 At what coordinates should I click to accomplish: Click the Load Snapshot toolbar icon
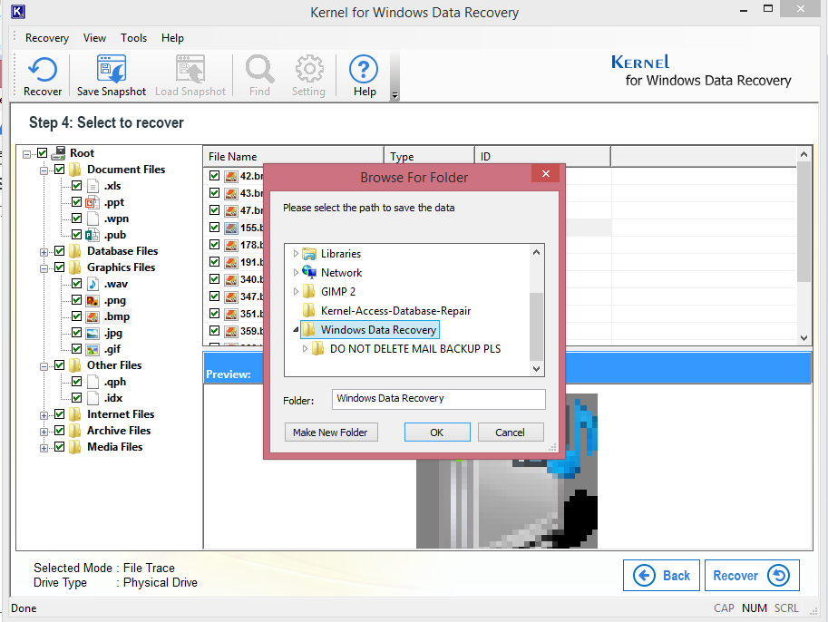[190, 69]
